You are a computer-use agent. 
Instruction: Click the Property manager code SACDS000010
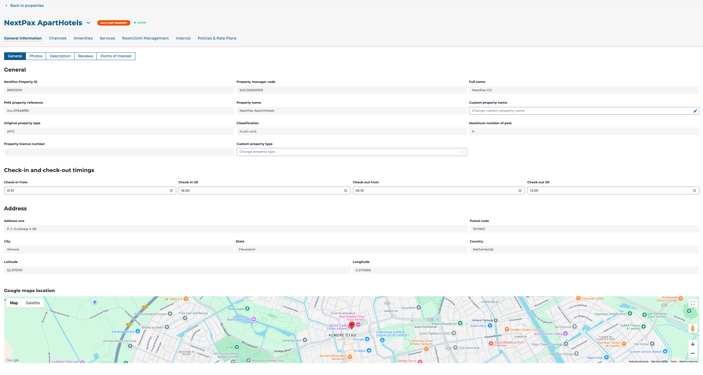click(x=251, y=90)
